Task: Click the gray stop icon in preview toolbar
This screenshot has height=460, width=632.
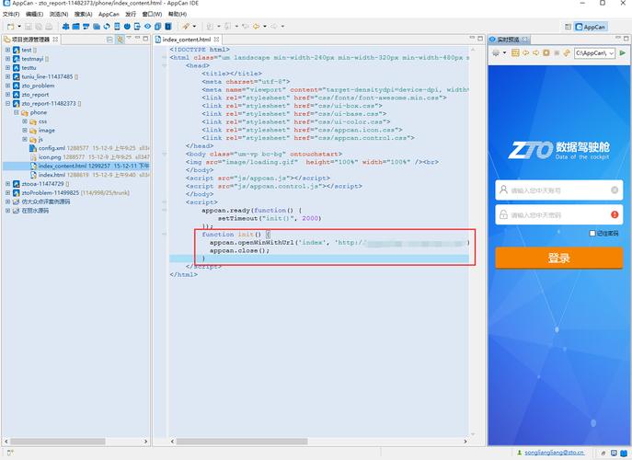Action: point(557,52)
